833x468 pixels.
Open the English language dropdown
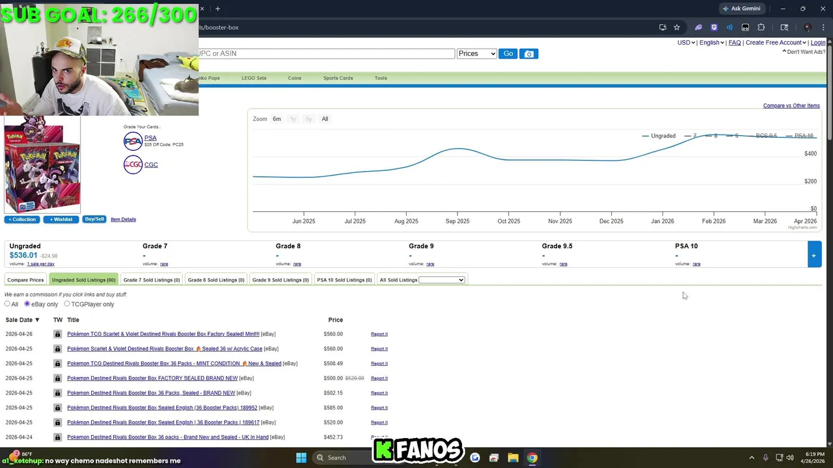pyautogui.click(x=711, y=42)
